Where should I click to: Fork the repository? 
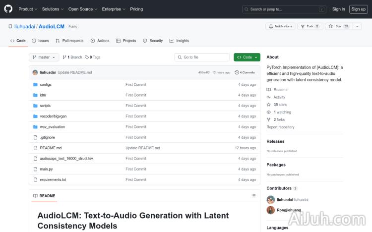click(310, 26)
